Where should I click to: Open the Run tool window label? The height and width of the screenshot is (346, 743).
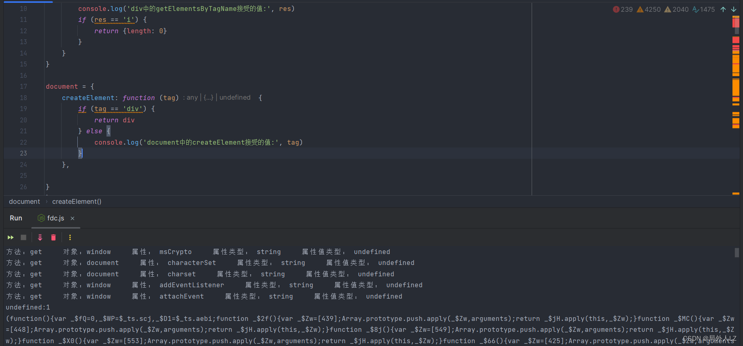[x=16, y=218]
